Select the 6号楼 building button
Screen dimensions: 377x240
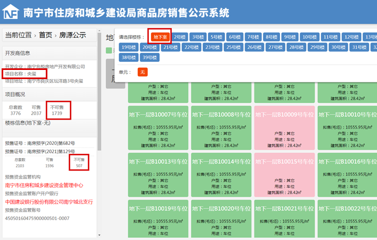235,37
